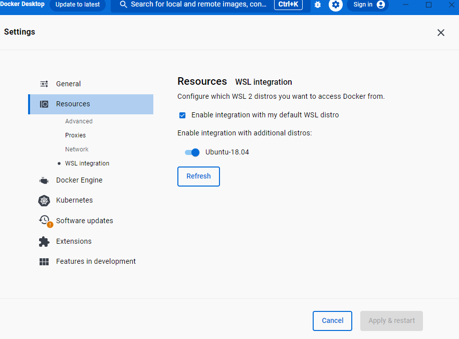This screenshot has width=459, height=339.
Task: Click the Docker Engine whale icon
Action: click(44, 181)
